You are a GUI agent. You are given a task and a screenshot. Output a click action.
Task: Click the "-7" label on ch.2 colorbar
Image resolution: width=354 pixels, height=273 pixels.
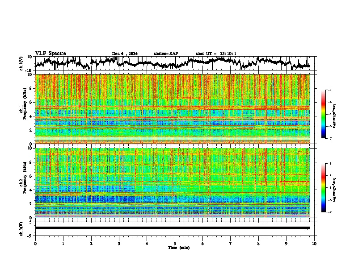(329, 212)
